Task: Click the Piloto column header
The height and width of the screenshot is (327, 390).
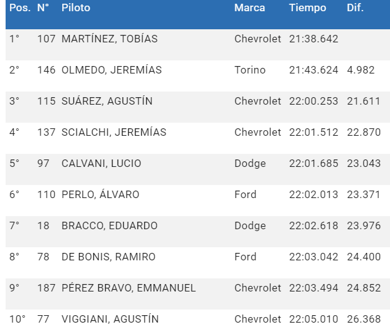Action: click(76, 8)
